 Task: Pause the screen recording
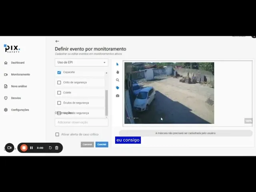[x=31, y=148]
